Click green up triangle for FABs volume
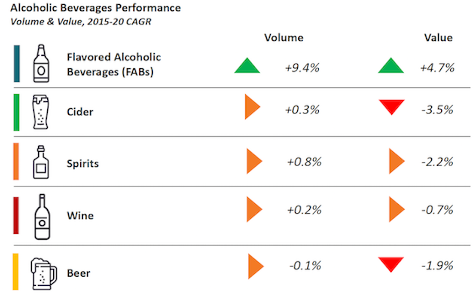The height and width of the screenshot is (297, 473). (247, 67)
